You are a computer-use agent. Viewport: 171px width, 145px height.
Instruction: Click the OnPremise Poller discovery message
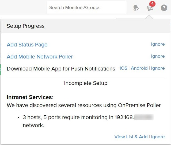click(83, 105)
